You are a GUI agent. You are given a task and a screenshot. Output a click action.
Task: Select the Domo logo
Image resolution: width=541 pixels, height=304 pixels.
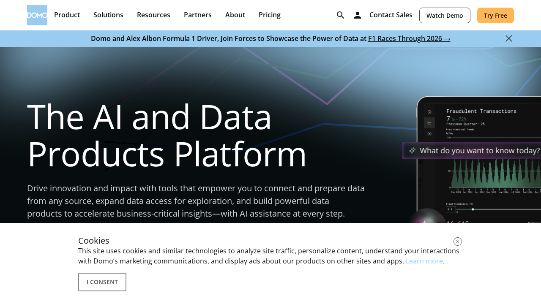pos(37,15)
